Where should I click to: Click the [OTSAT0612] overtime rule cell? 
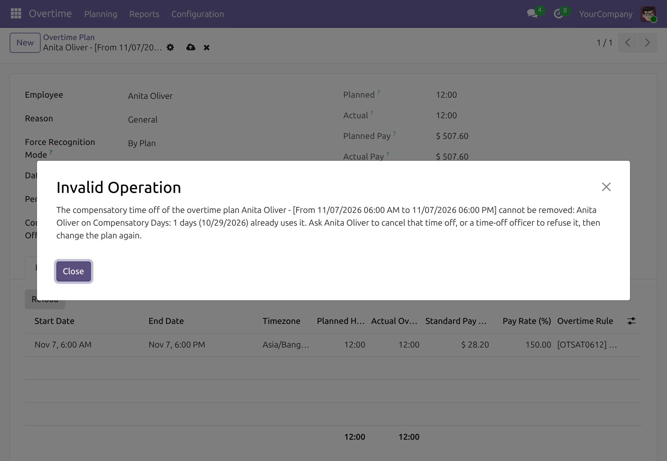point(587,345)
